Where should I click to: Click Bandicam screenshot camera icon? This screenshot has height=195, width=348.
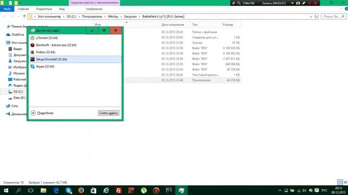point(298,3)
